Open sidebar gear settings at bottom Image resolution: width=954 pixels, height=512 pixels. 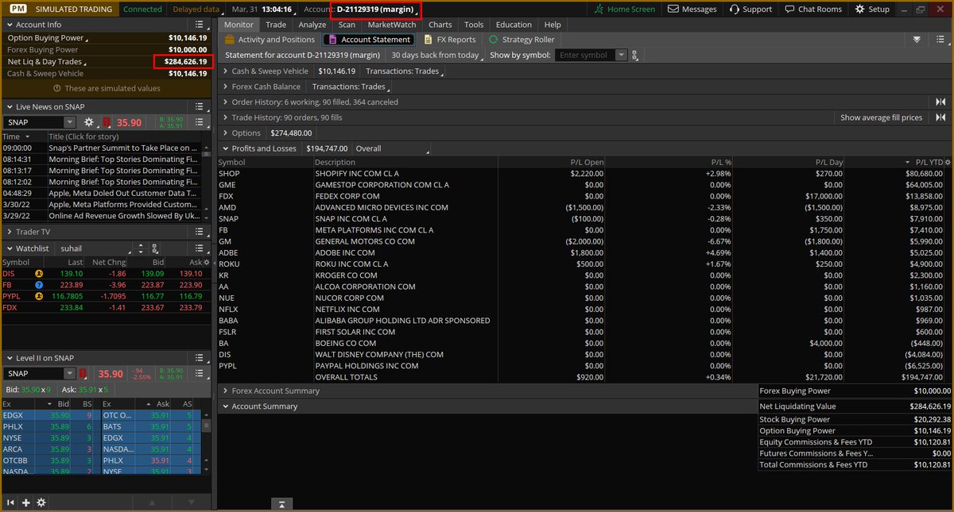pyautogui.click(x=41, y=502)
